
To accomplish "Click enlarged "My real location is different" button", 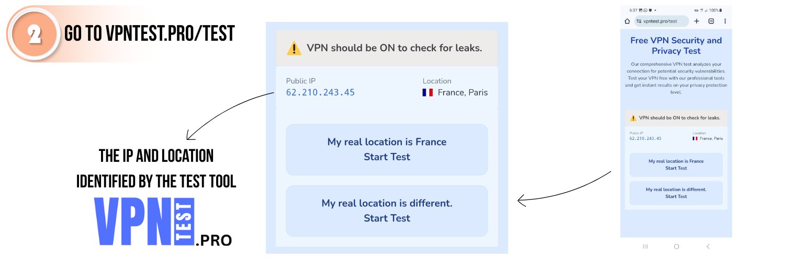I will 387,211.
